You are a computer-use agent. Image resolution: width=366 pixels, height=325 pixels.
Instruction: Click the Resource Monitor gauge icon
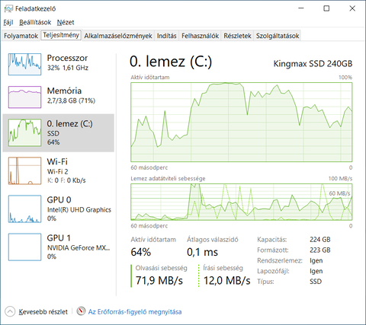81,311
